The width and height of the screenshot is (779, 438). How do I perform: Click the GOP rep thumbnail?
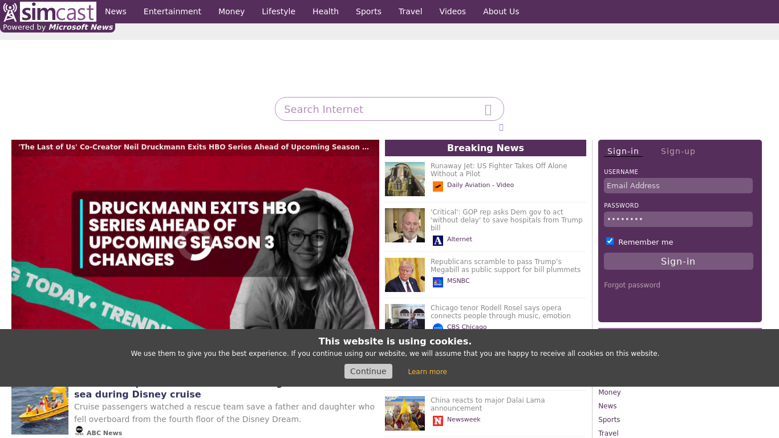405,225
